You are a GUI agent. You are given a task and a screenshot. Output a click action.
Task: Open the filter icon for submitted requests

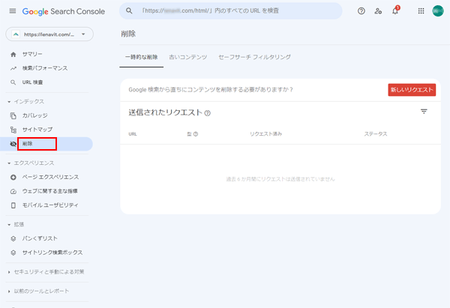click(x=424, y=111)
